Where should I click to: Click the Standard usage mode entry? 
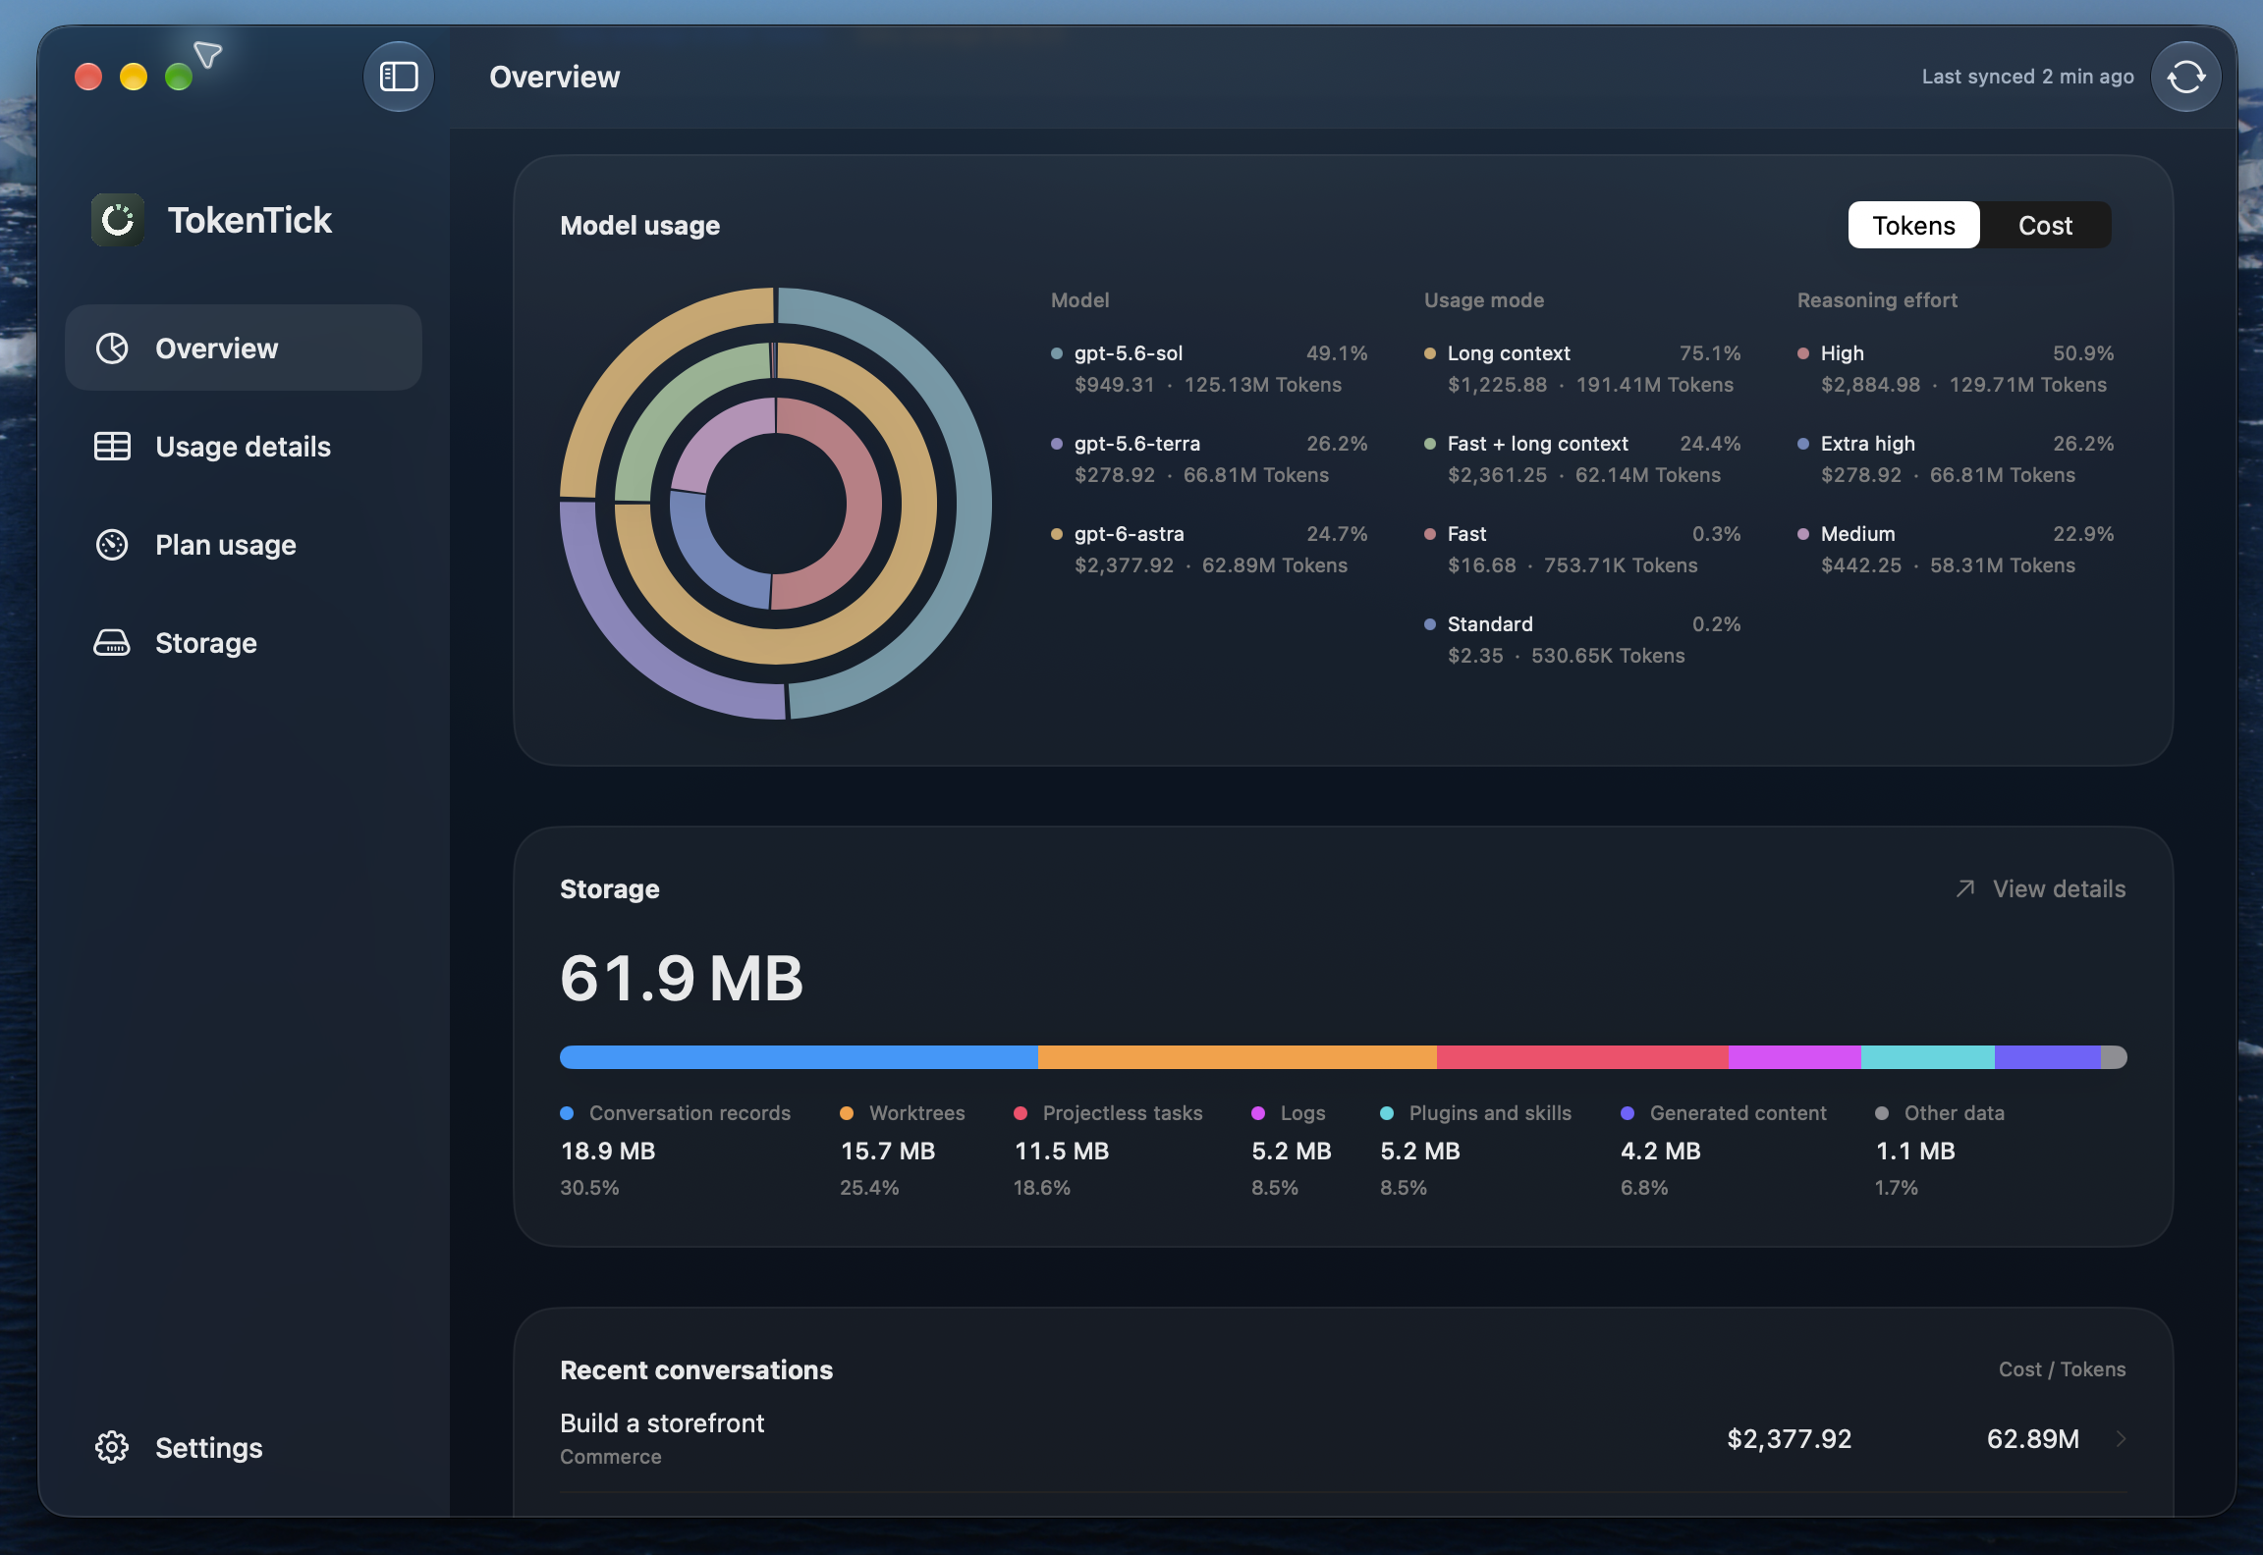click(x=1582, y=640)
